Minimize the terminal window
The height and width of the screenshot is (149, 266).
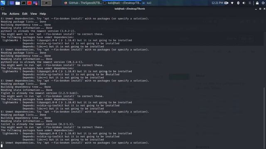(256, 9)
